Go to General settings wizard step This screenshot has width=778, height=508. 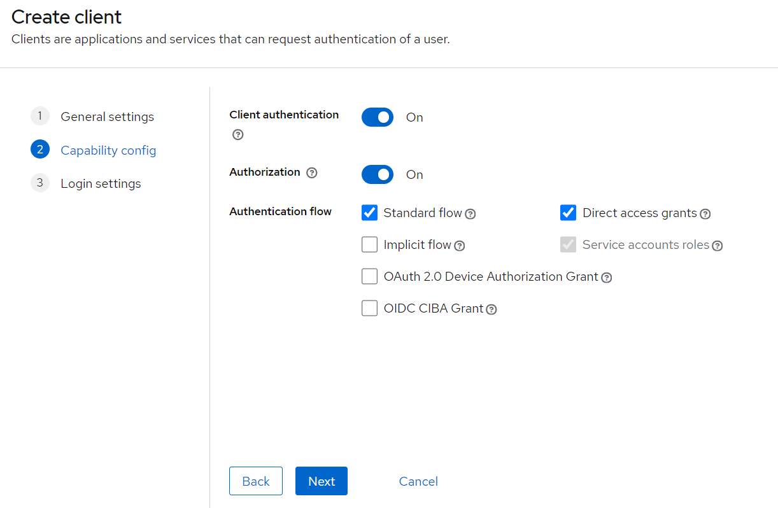point(107,116)
